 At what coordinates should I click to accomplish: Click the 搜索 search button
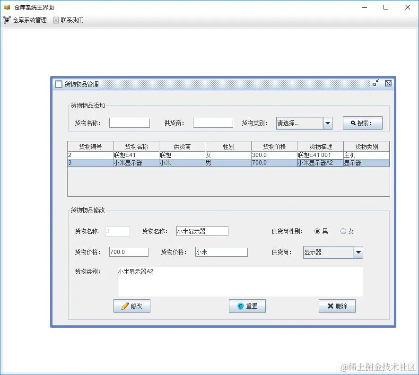362,123
